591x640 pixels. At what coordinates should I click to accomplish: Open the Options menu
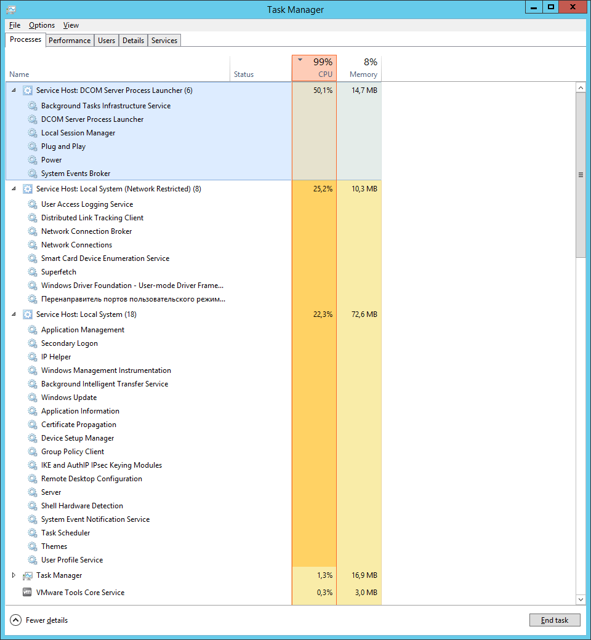coord(42,25)
